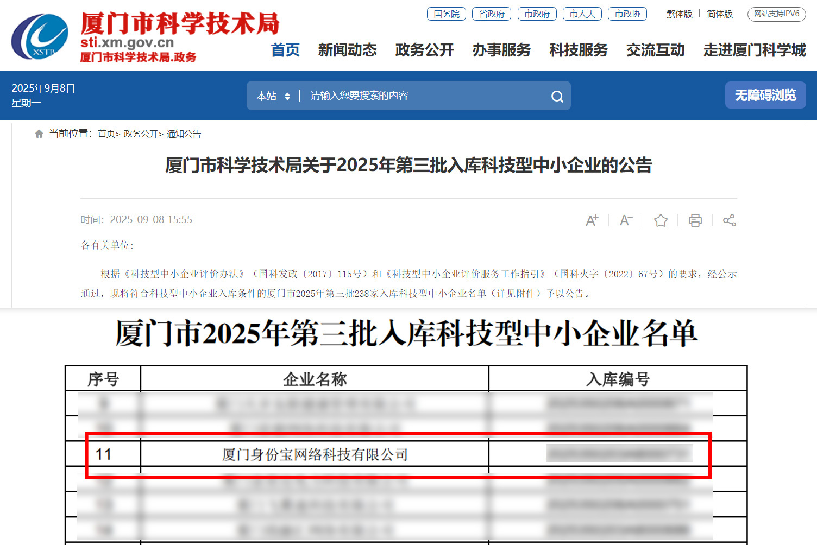Click the 序号 column header
Screen dimensions: 817x545
pos(103,379)
